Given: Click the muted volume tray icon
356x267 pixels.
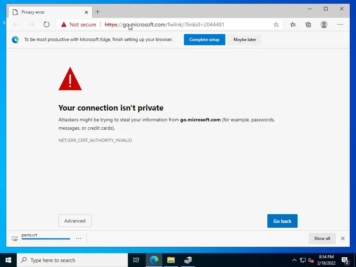Looking at the screenshot, I should pos(311,260).
